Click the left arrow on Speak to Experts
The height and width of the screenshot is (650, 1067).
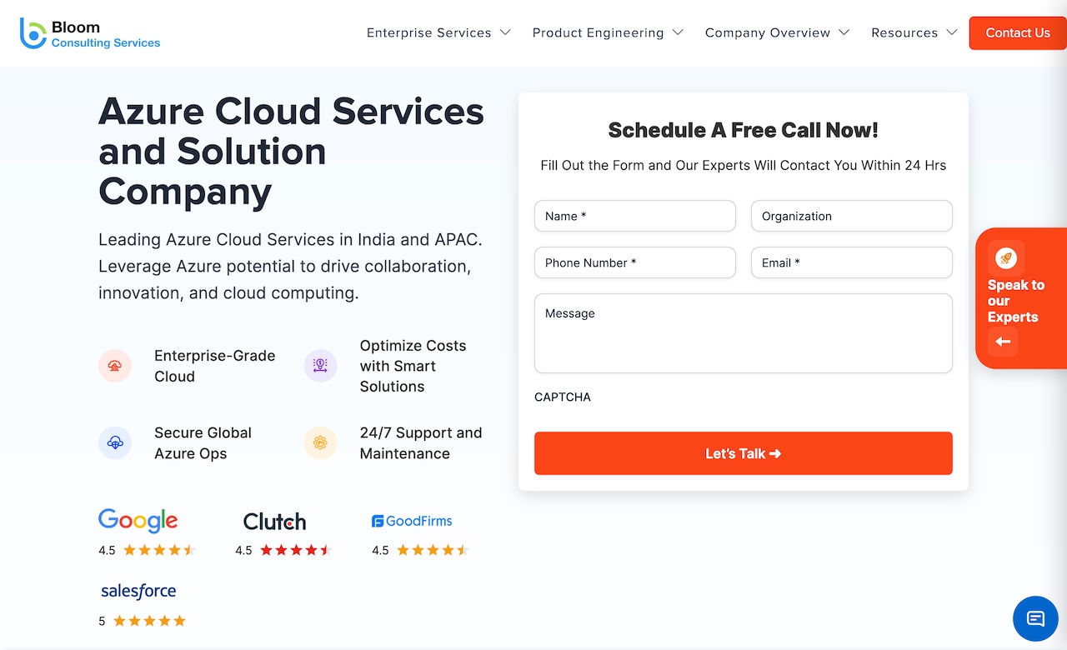(x=1003, y=342)
